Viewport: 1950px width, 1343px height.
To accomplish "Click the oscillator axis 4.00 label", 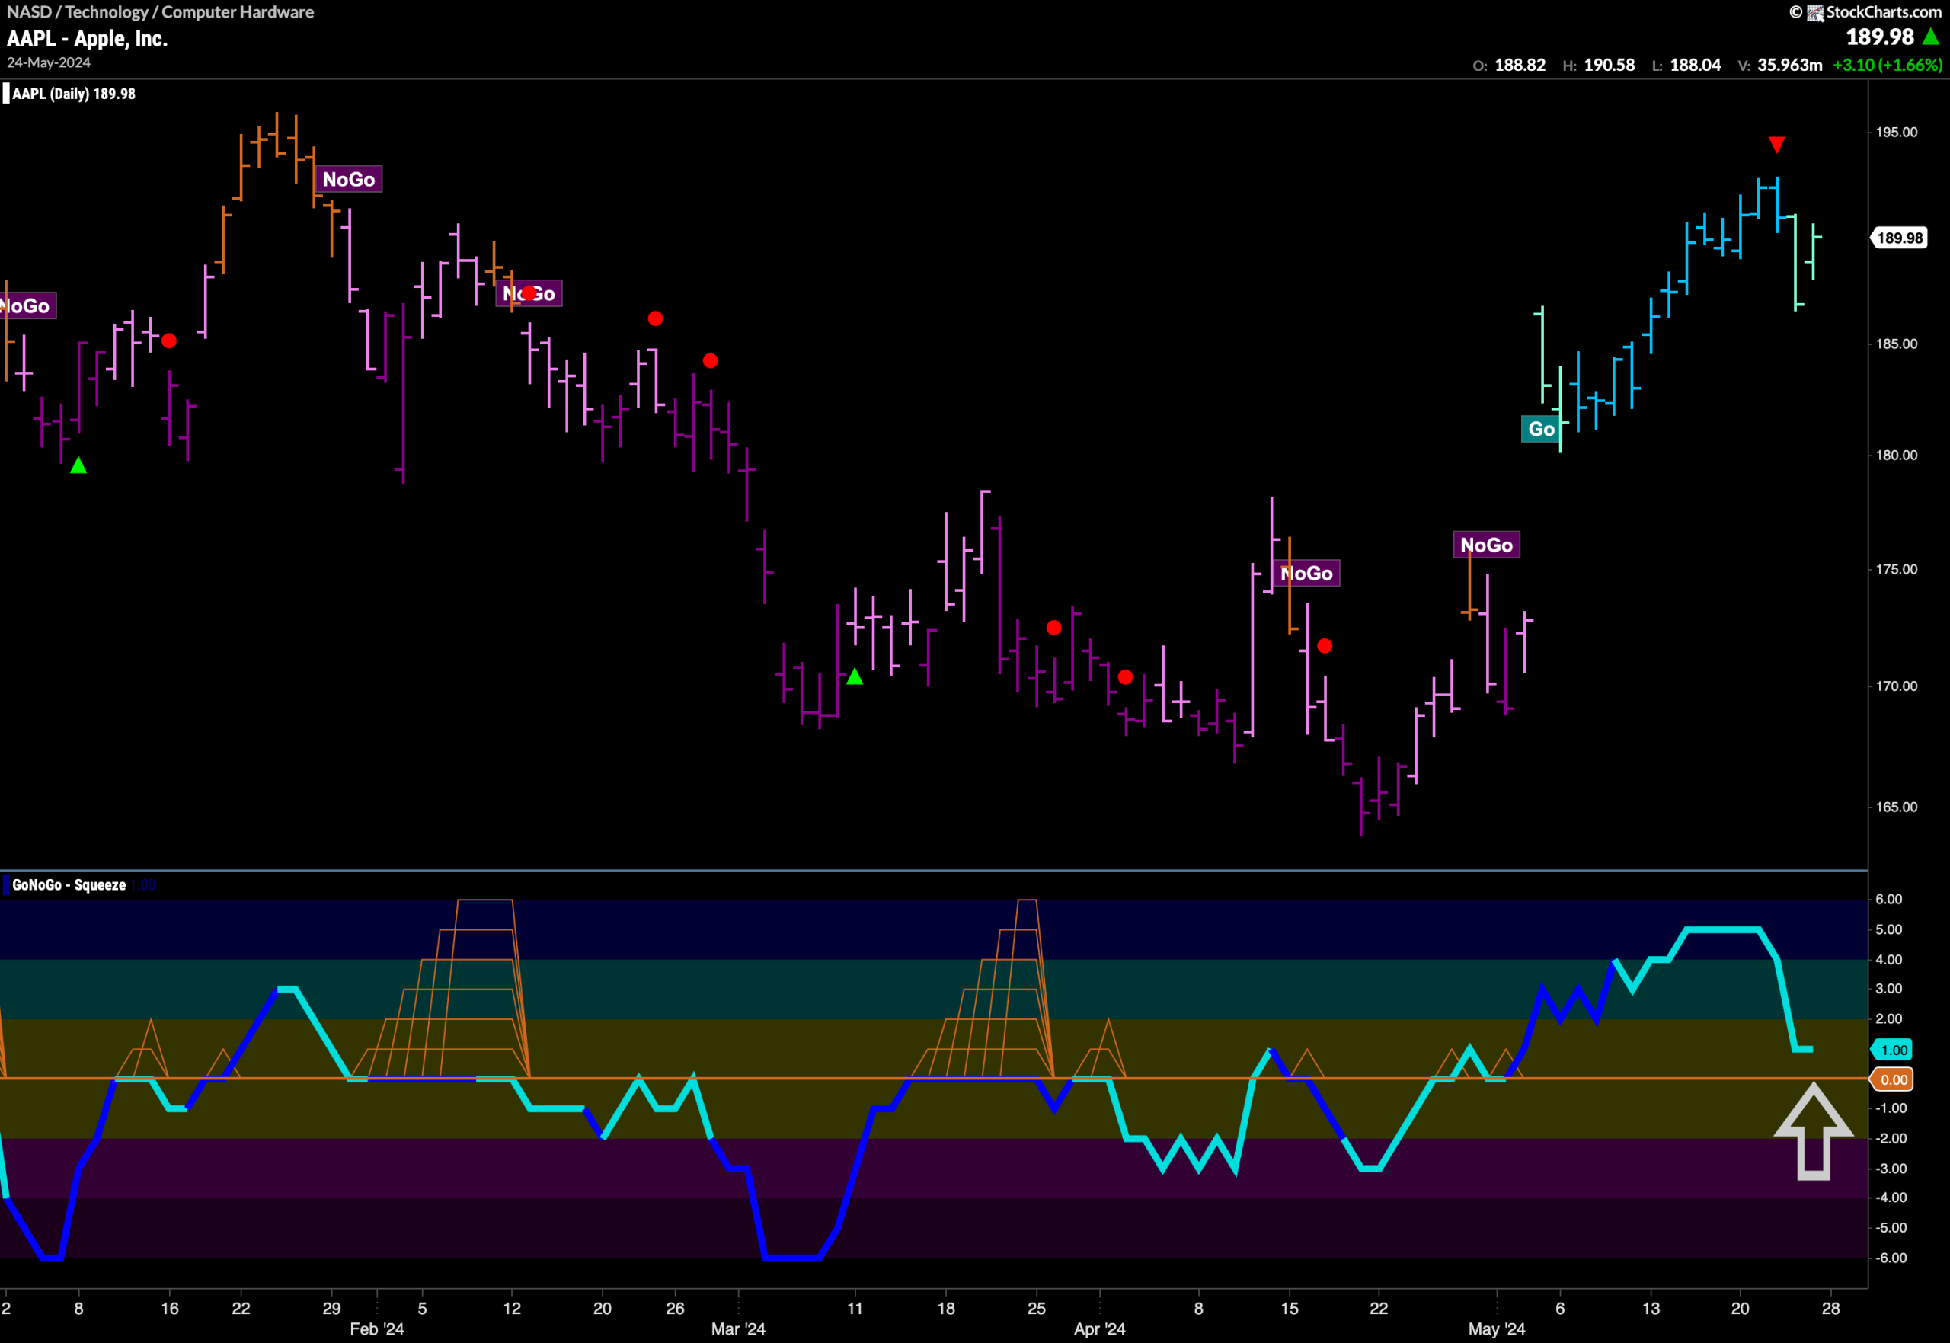I will pyautogui.click(x=1889, y=960).
